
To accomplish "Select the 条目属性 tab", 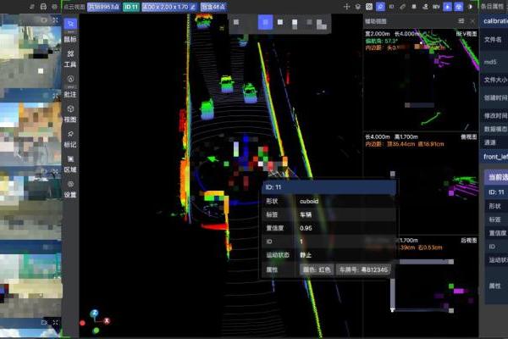I will click(492, 6).
